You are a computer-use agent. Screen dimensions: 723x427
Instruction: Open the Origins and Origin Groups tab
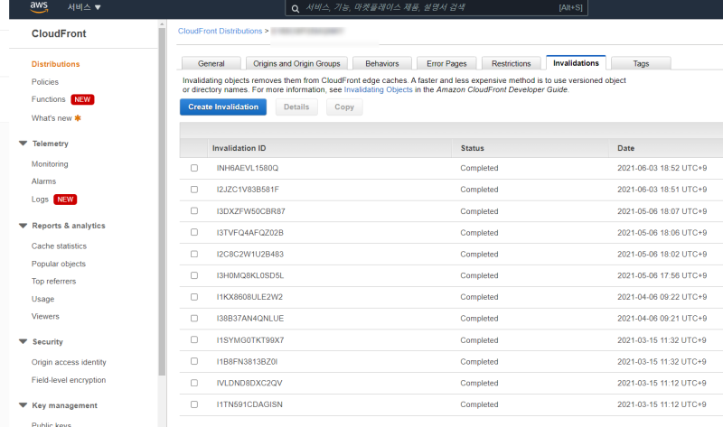point(296,63)
